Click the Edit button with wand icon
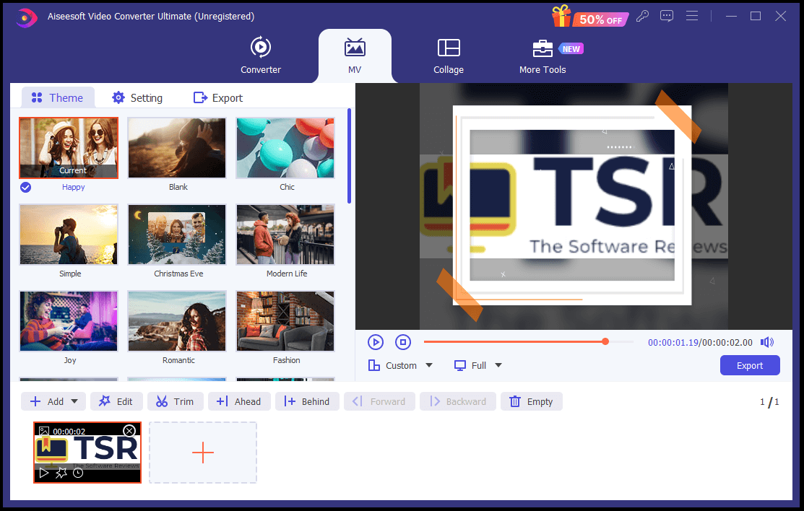This screenshot has width=804, height=511. 116,401
